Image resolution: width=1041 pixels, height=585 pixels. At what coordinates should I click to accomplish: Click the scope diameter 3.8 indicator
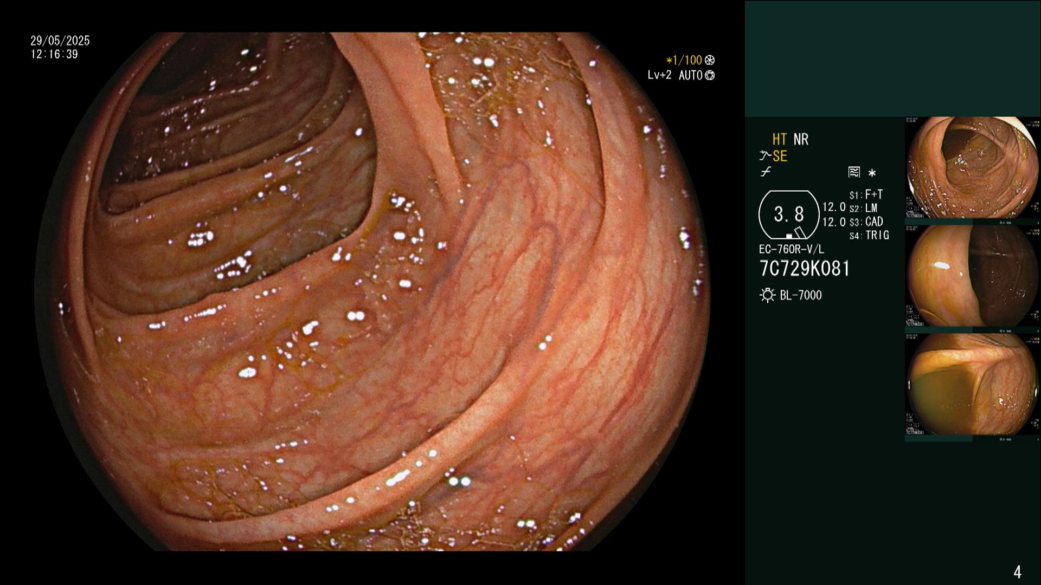pyautogui.click(x=789, y=214)
